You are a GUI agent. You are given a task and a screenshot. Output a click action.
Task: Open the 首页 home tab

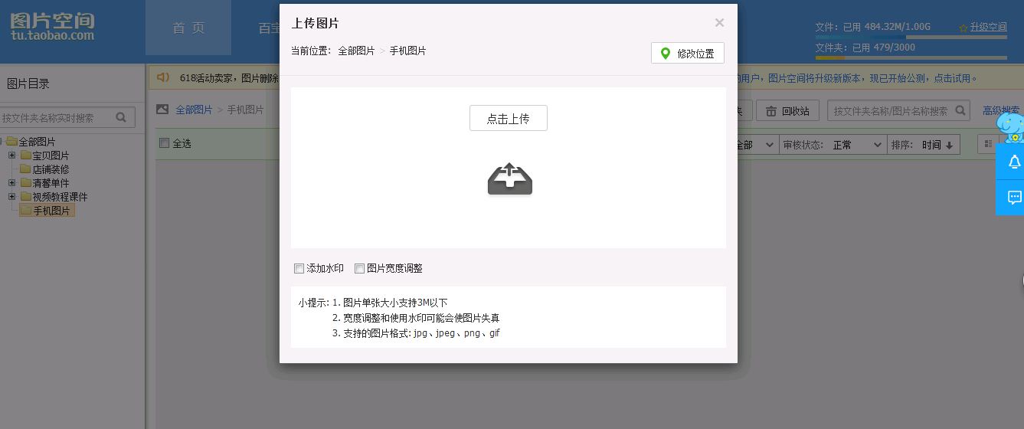coord(188,28)
